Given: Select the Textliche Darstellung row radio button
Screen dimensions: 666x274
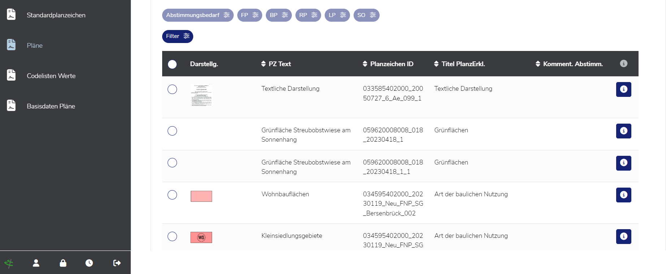Looking at the screenshot, I should (x=172, y=89).
